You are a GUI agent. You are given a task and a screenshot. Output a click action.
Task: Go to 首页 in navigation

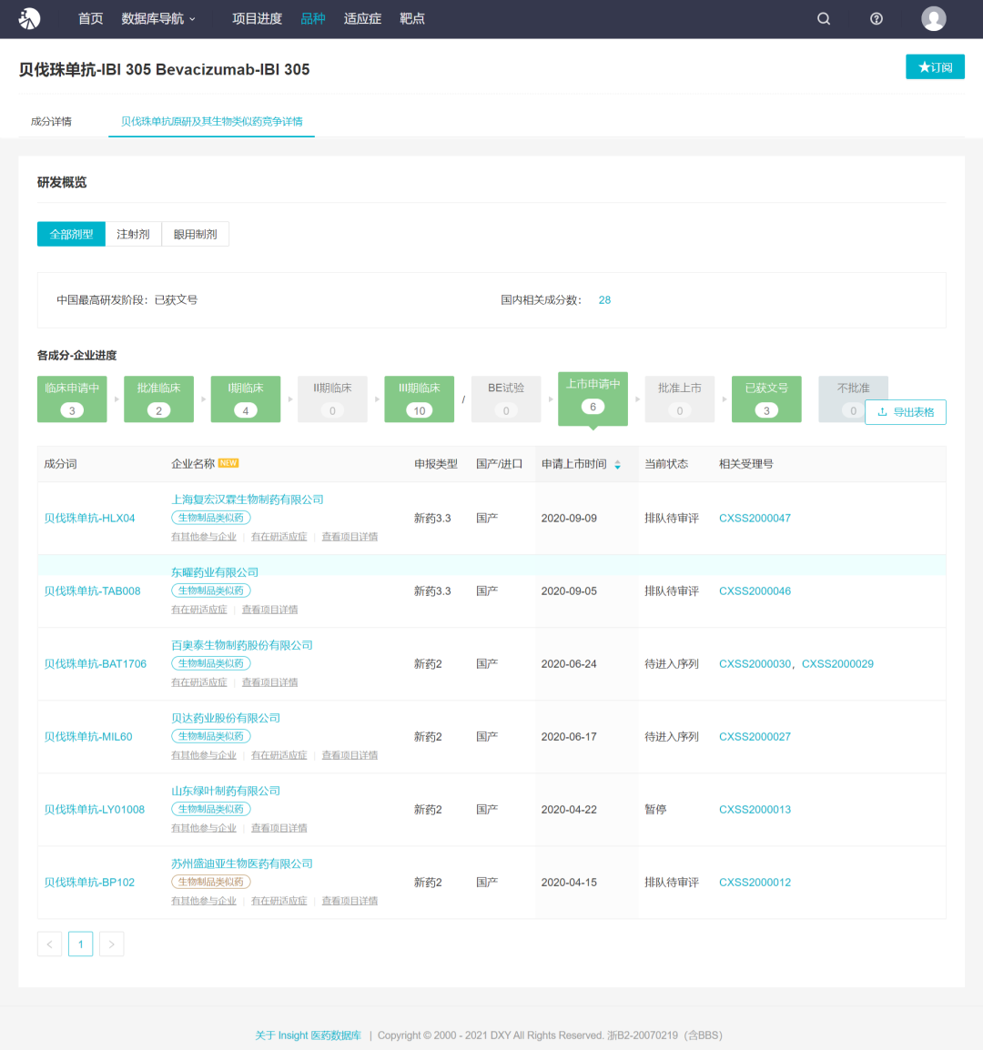click(90, 19)
